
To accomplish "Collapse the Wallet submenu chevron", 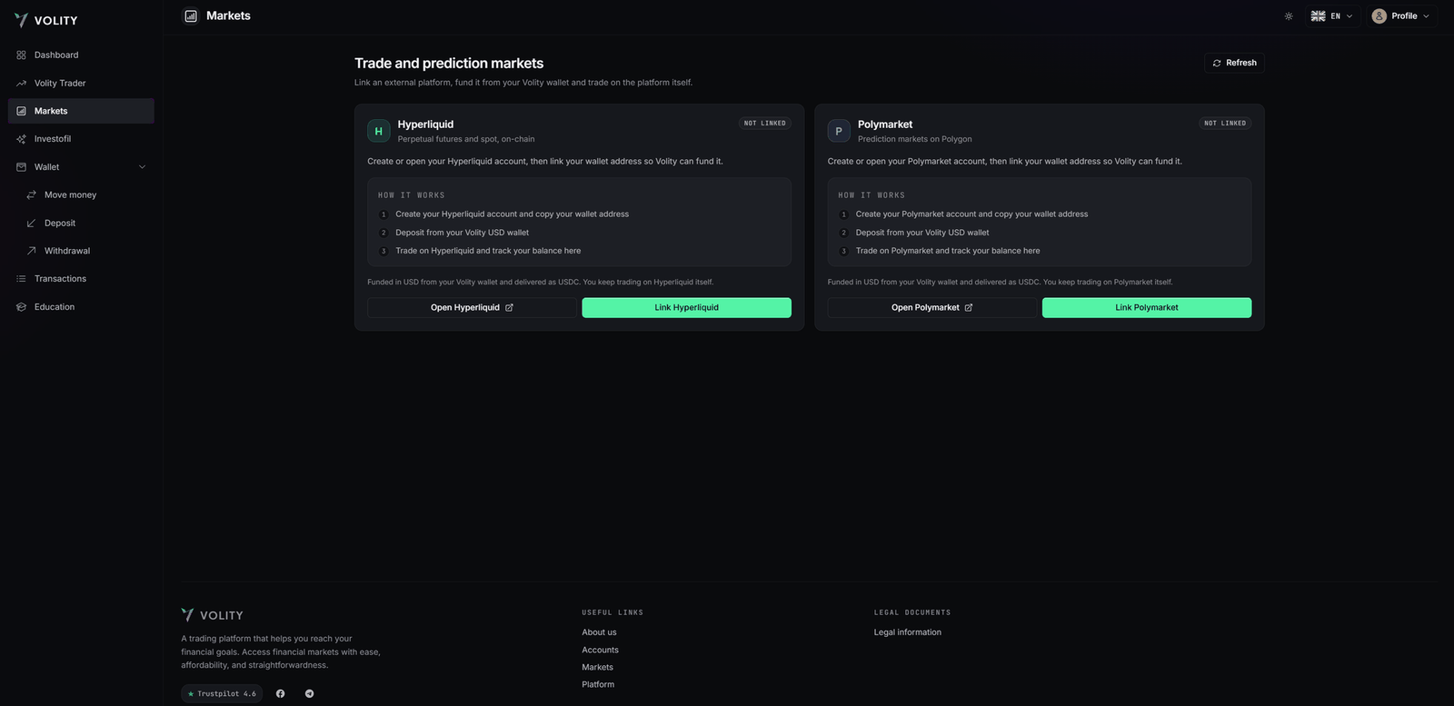I will 142,167.
